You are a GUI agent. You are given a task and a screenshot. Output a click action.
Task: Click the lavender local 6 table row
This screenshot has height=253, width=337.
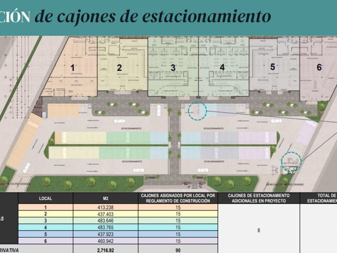pos(118,241)
